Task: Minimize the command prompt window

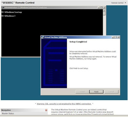Action: (x=99, y=7)
